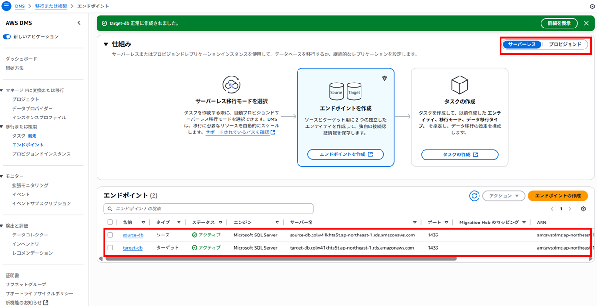Collapse the 検出と評価 sidebar group

pos(2,226)
